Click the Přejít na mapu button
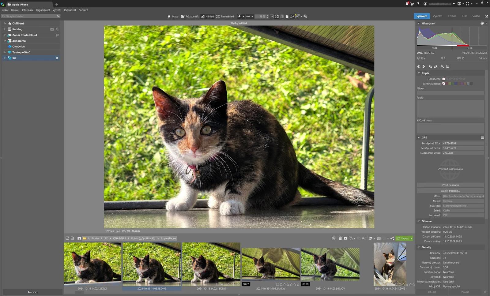This screenshot has width=490, height=296. coord(450,185)
